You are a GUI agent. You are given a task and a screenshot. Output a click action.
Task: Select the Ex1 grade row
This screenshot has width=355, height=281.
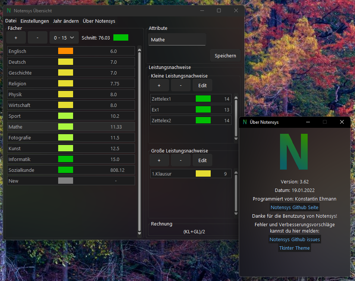(x=191, y=110)
